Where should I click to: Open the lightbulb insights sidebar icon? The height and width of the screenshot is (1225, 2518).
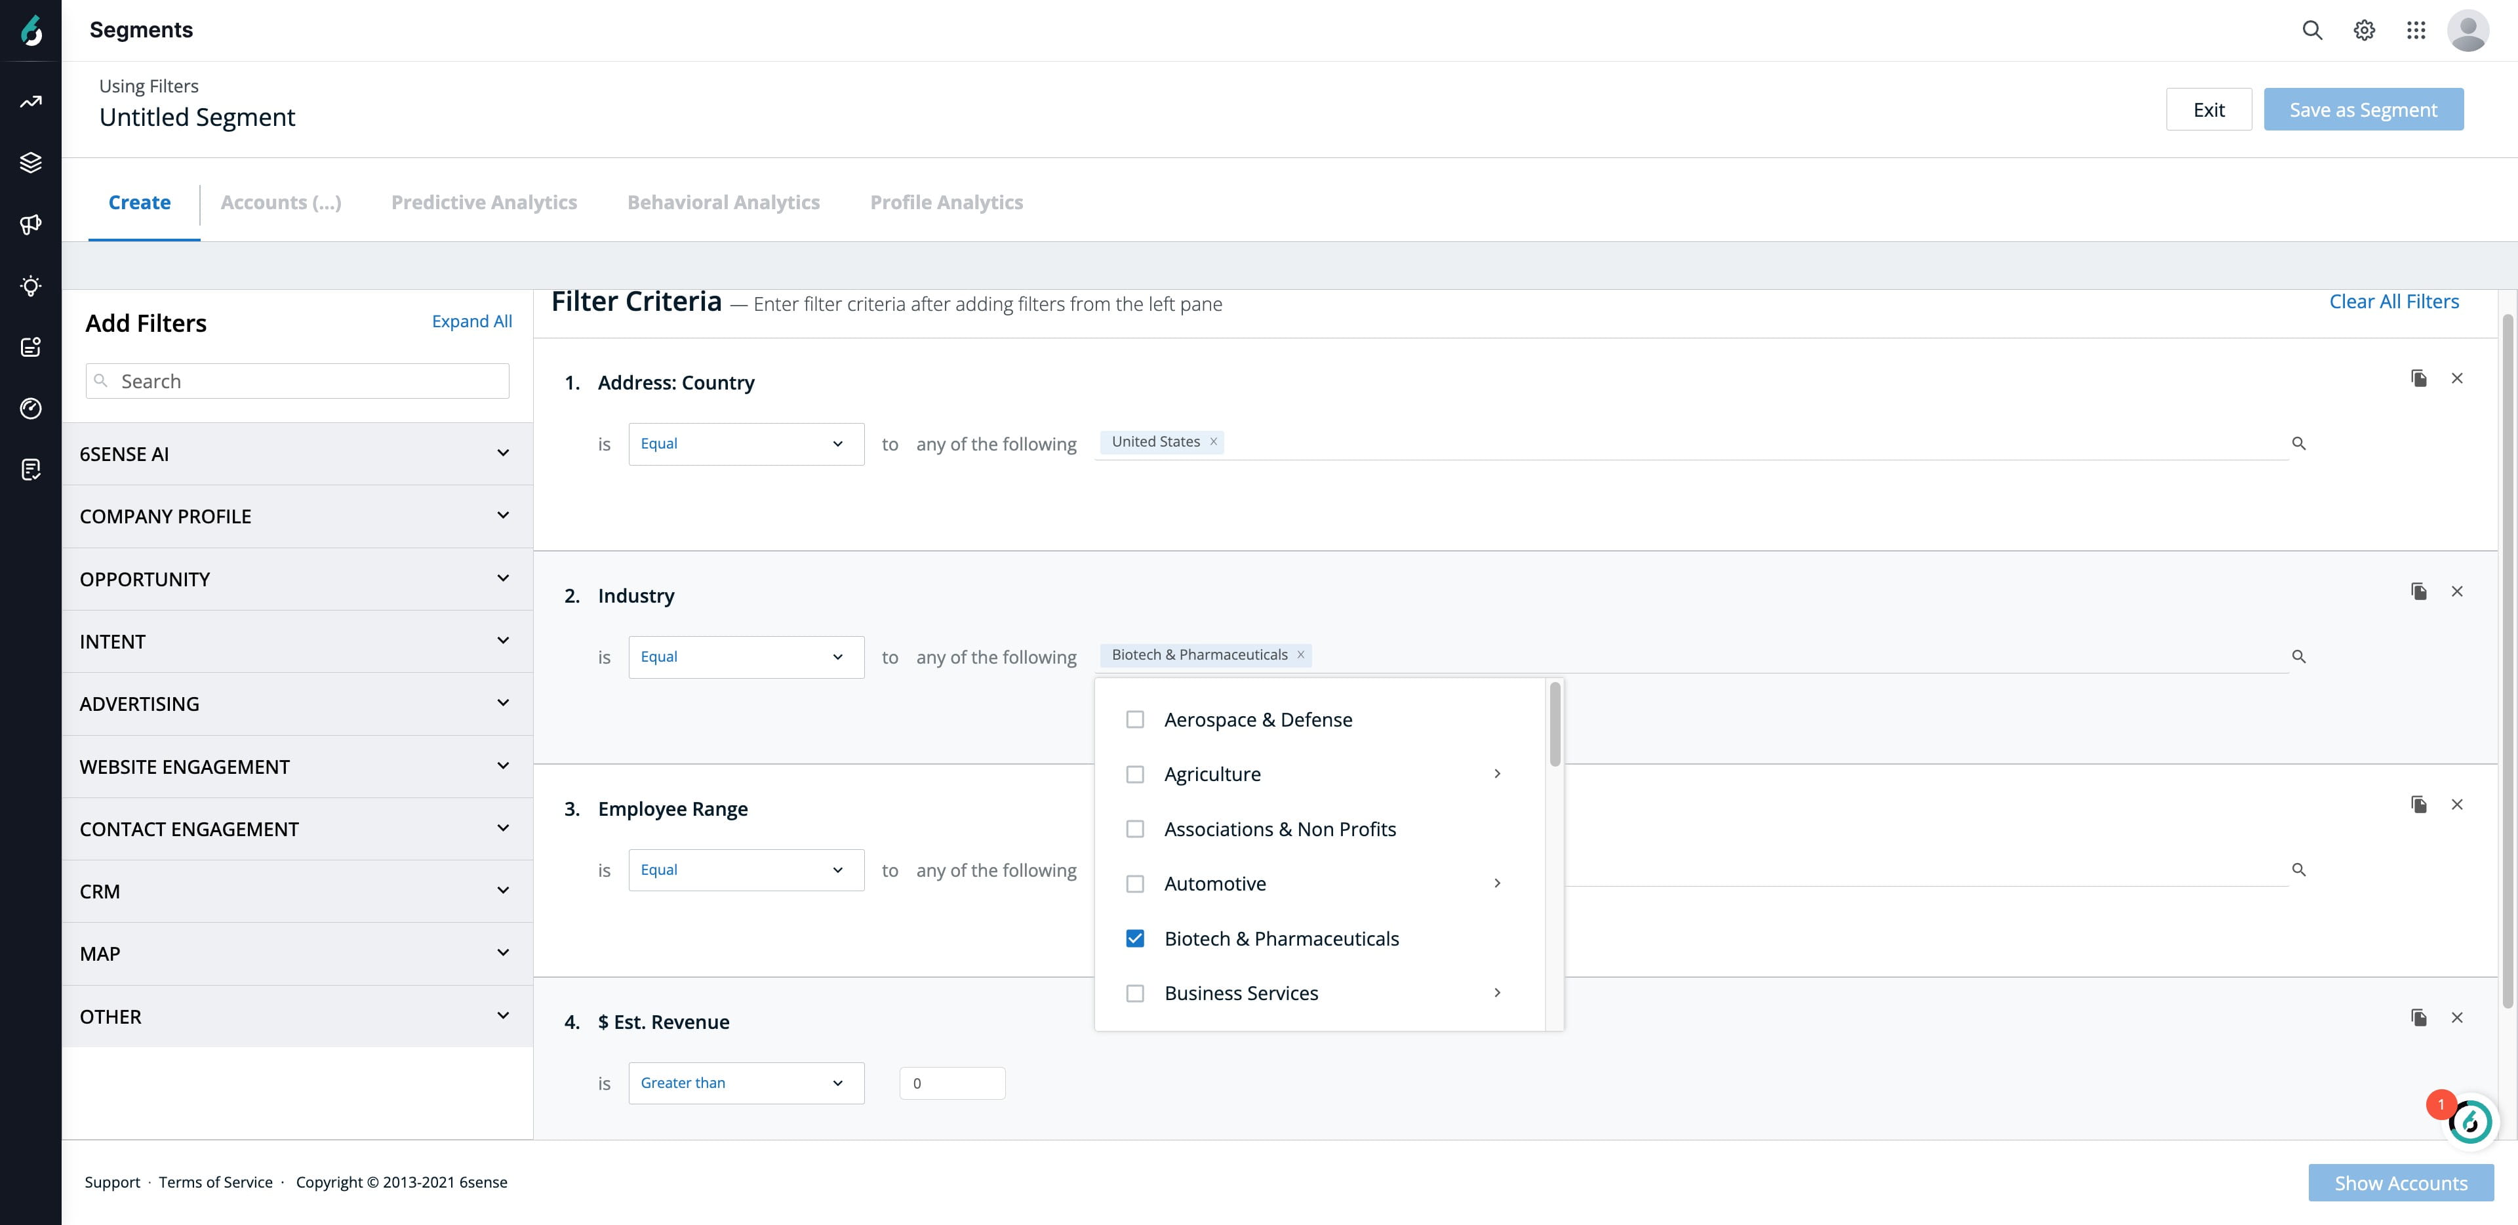31,285
